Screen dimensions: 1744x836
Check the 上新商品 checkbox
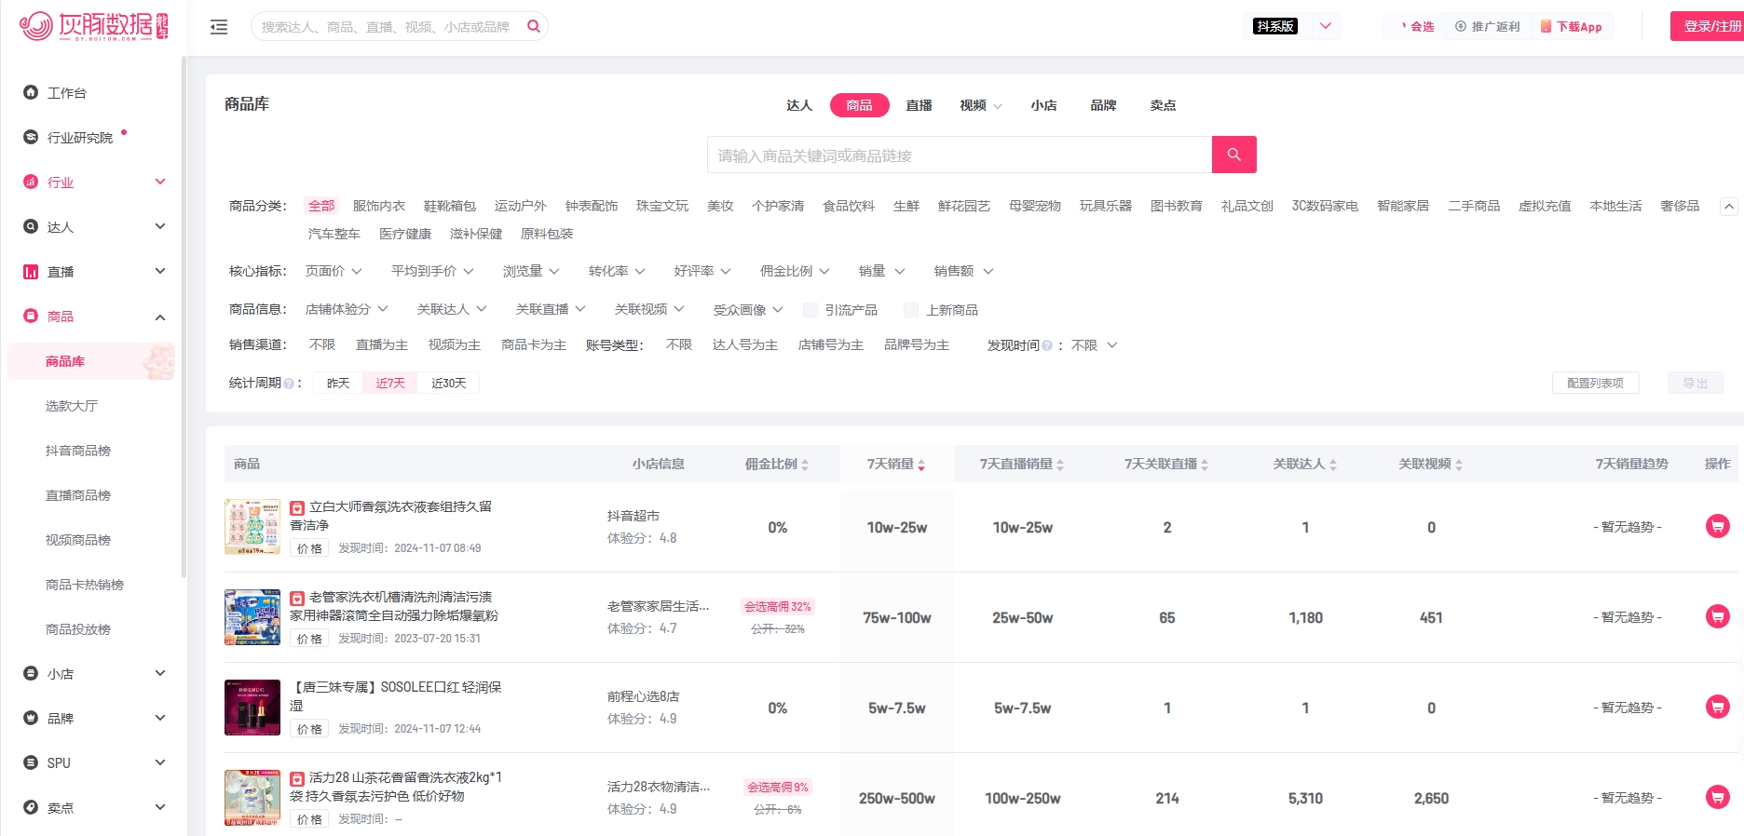click(911, 310)
